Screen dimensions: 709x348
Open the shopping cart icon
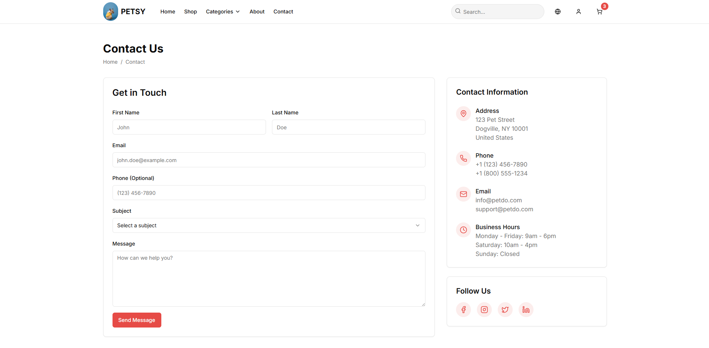point(599,12)
